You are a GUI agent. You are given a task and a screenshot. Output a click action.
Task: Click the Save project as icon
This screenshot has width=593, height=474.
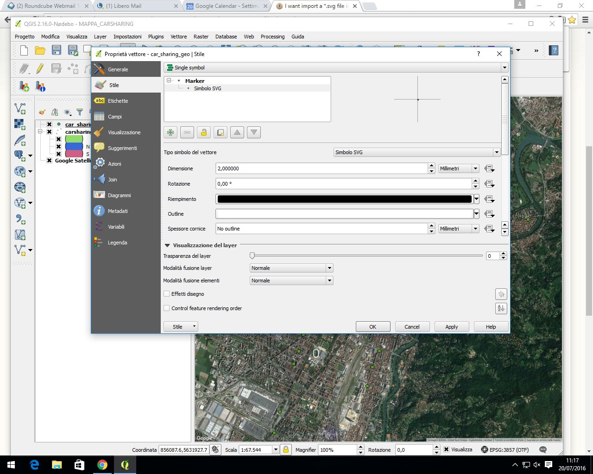73,50
